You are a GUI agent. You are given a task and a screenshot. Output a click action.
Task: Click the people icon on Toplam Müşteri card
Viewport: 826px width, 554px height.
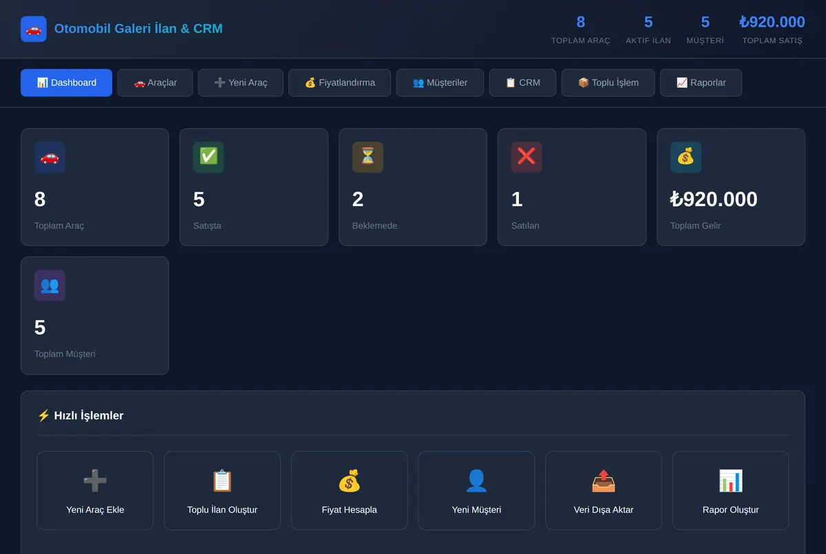click(50, 285)
